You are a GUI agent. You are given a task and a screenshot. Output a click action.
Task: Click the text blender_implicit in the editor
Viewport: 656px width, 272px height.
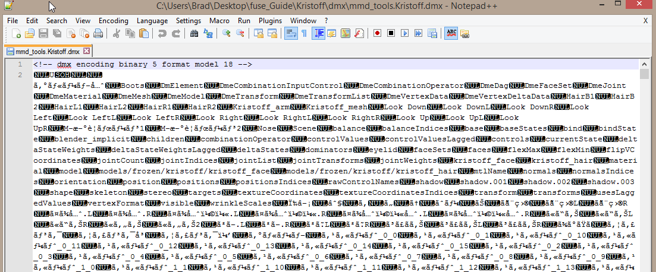pos(92,139)
